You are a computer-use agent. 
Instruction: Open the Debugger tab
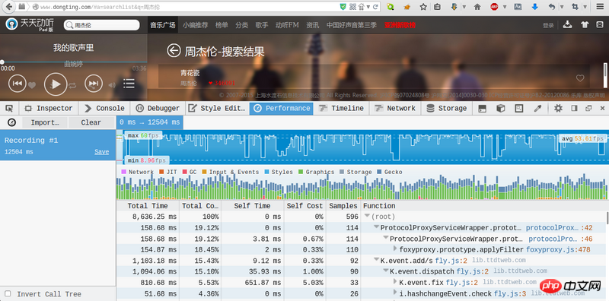(x=158, y=108)
